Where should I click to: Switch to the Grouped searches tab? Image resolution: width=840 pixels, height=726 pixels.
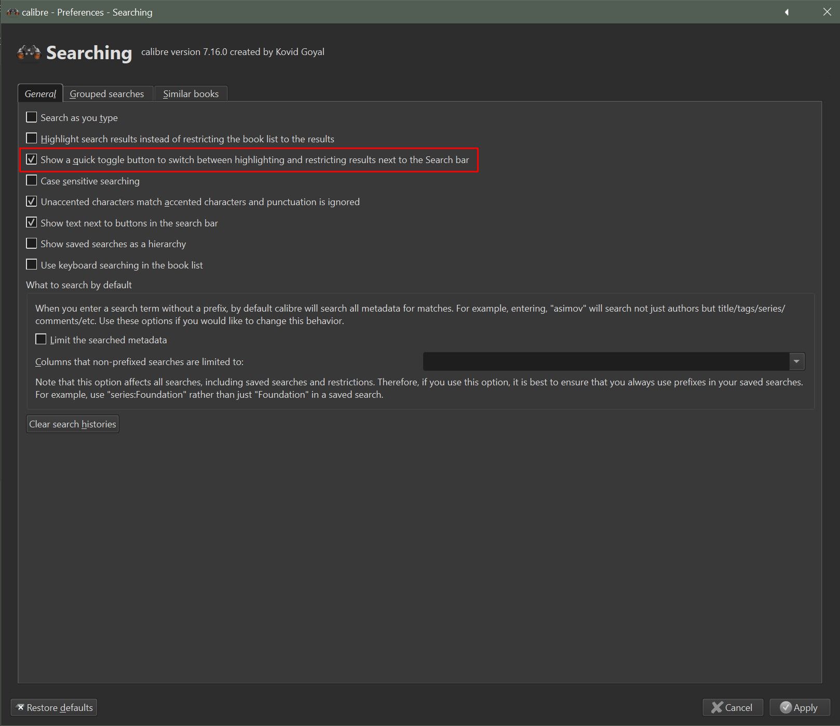(x=107, y=94)
